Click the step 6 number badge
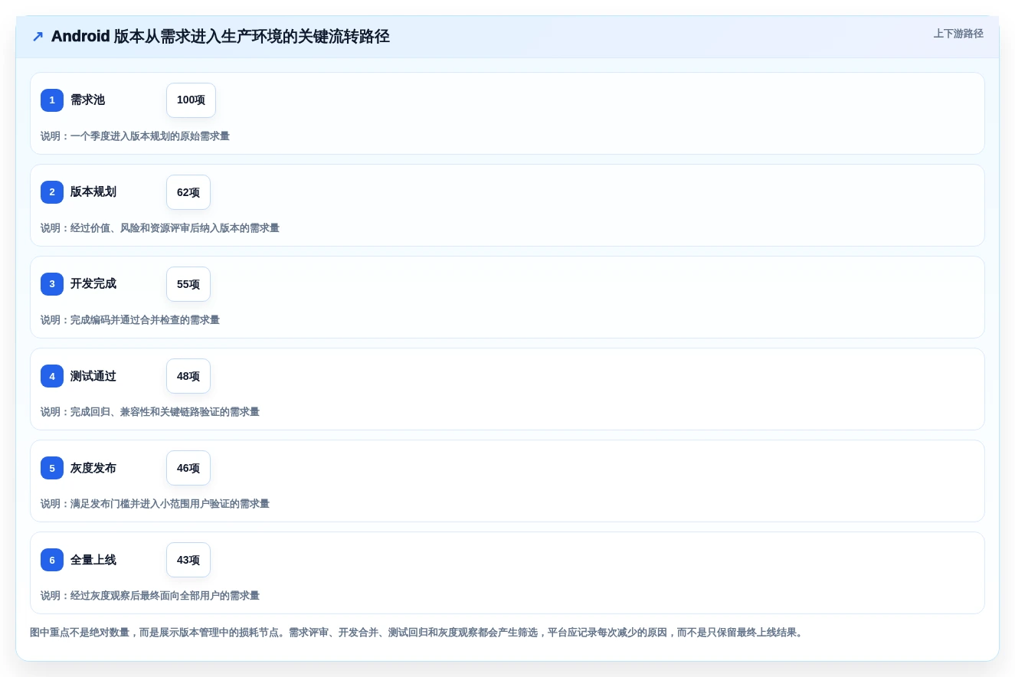This screenshot has width=1015, height=677. [52, 560]
